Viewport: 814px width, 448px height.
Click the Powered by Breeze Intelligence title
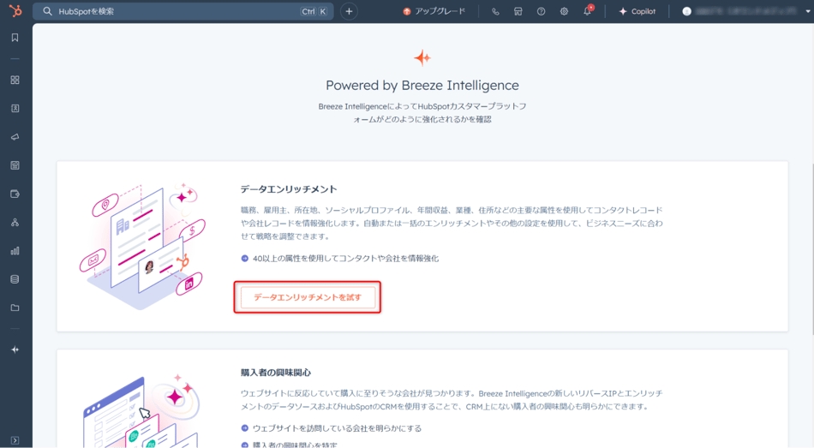click(x=422, y=85)
